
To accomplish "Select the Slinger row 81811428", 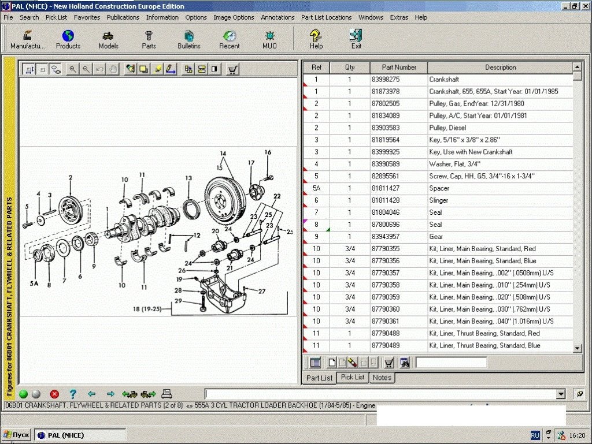I will [x=438, y=200].
